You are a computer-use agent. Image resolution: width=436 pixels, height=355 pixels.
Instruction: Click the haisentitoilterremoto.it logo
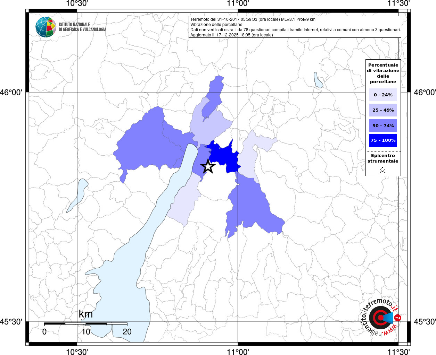pos(381,318)
